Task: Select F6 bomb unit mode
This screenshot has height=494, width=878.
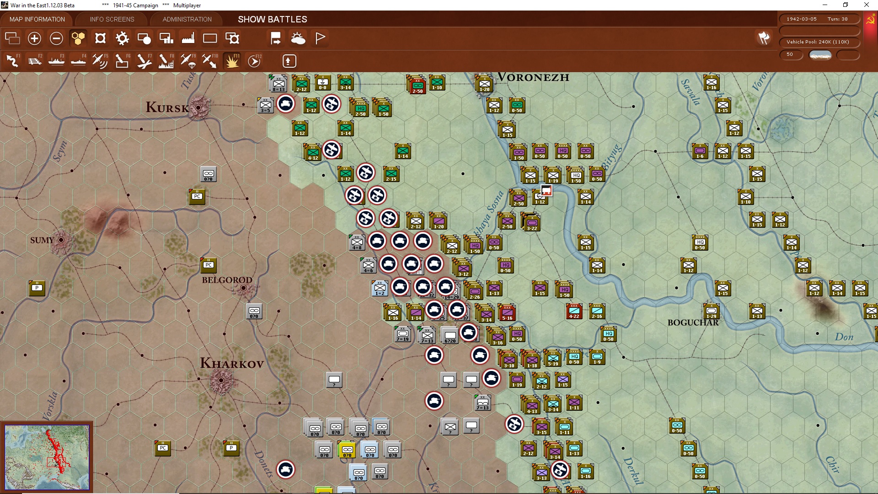Action: click(x=122, y=61)
